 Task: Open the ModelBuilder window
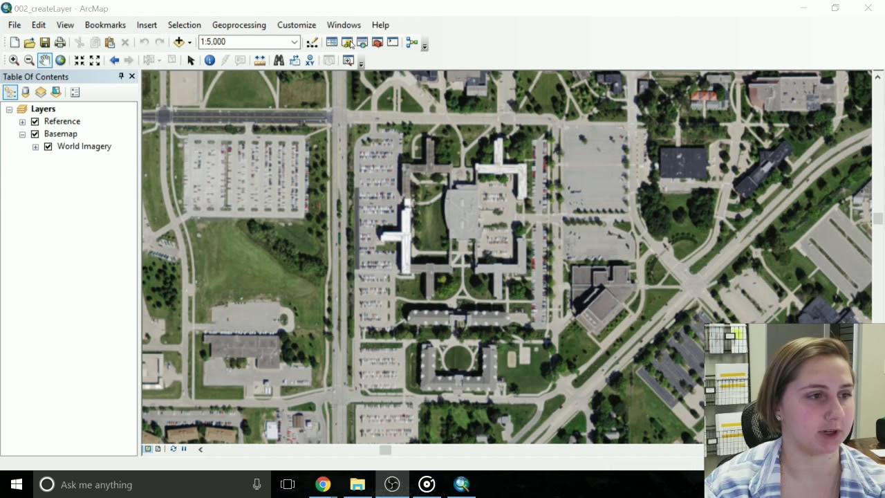click(x=412, y=42)
